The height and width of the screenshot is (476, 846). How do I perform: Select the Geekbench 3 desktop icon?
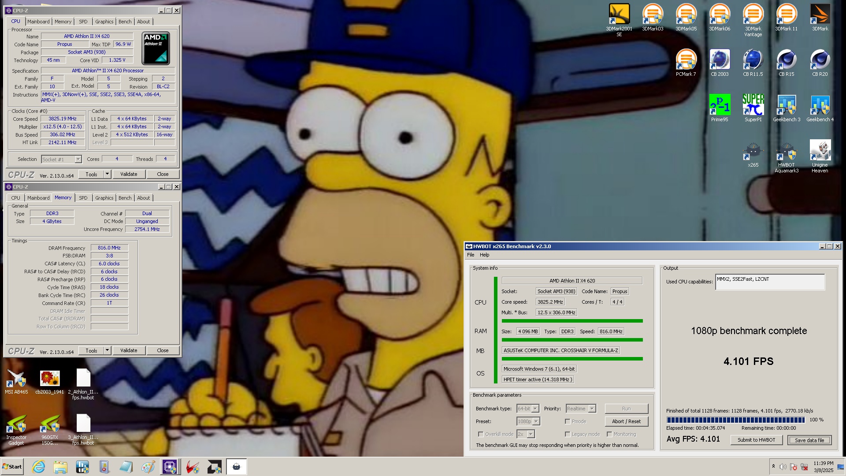tap(787, 108)
